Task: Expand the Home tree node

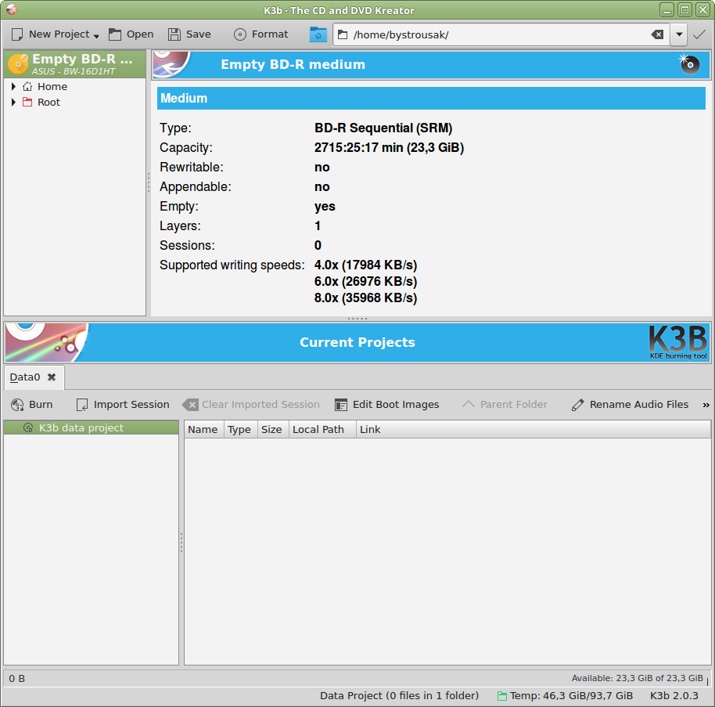Action: tap(13, 86)
